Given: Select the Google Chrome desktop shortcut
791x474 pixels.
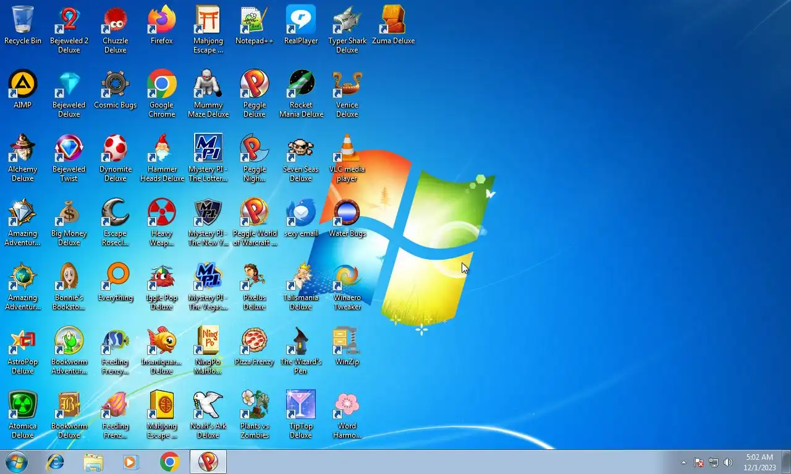Looking at the screenshot, I should [162, 94].
